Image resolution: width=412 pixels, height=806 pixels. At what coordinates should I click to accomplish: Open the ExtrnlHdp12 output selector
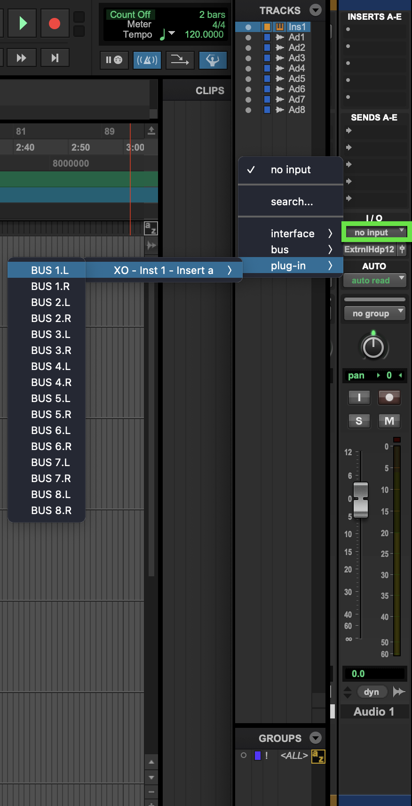369,250
